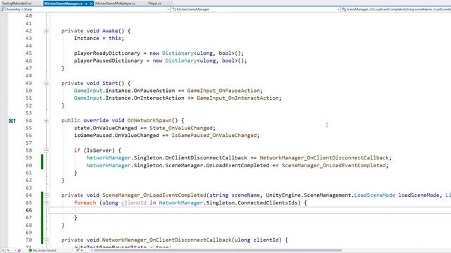Open the KitchenGameMultiplayer.cs tab
This screenshot has width=451, height=253.
[x=115, y=4]
